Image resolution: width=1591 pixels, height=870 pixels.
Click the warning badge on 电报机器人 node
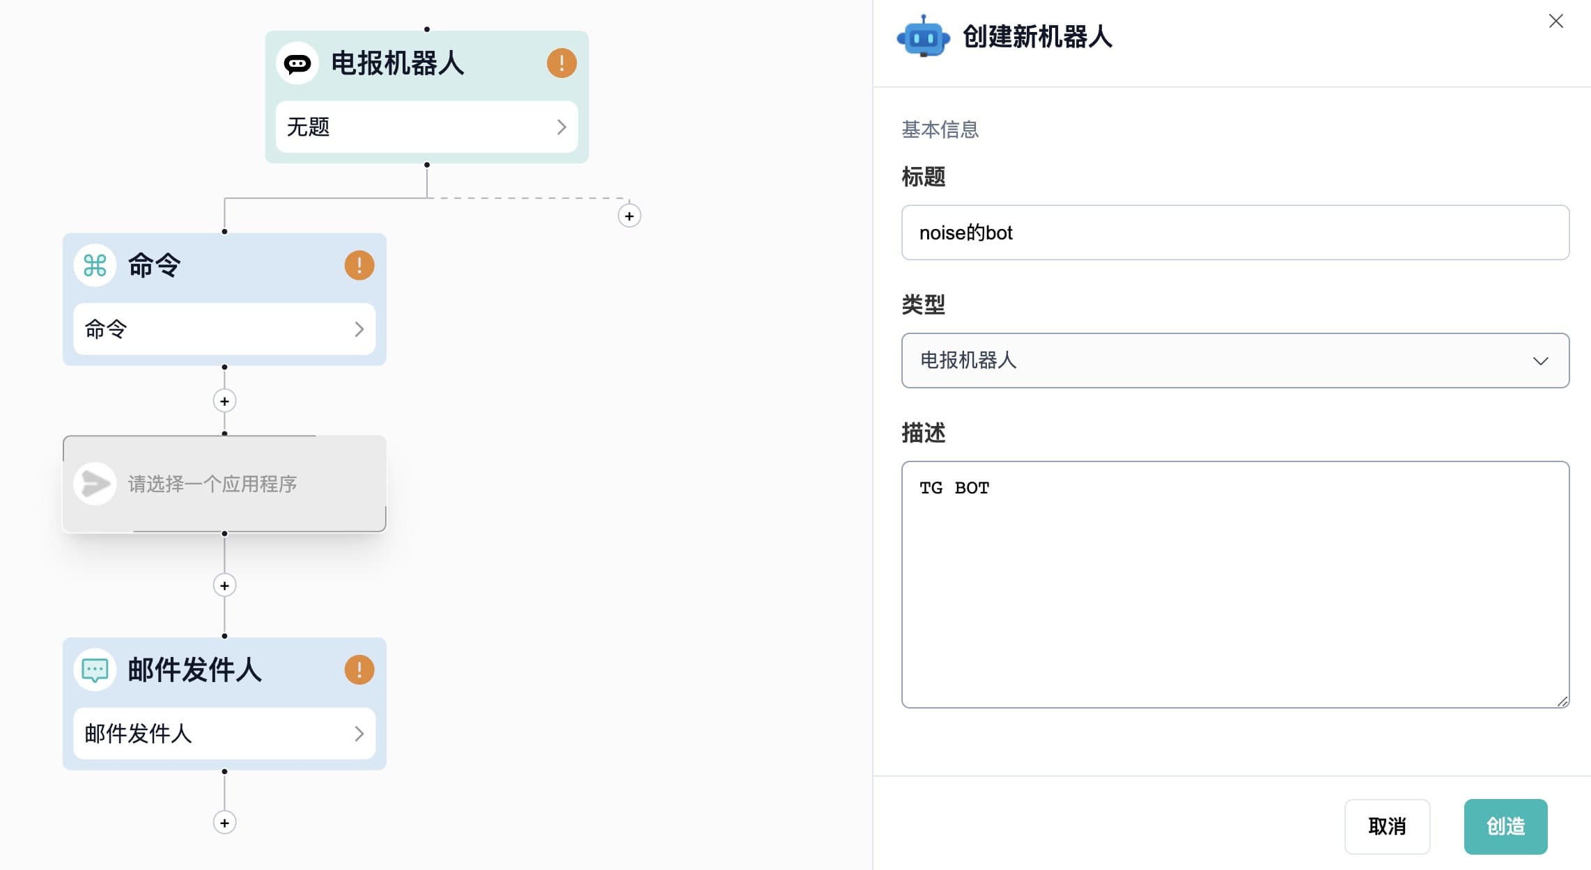(x=561, y=63)
